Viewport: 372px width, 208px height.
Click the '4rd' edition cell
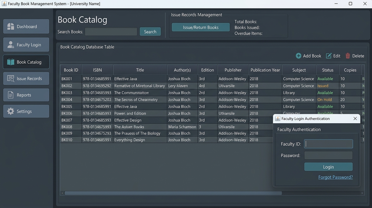(208, 86)
